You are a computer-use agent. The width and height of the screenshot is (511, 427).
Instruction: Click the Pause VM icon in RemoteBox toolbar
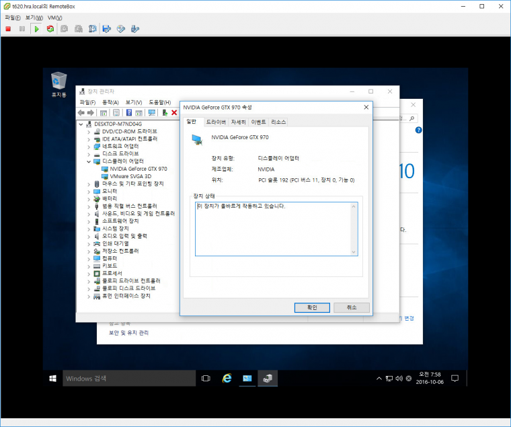pyautogui.click(x=22, y=29)
